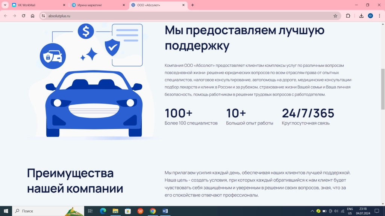Click the Круглосуточная связь label
385x216 pixels.
(306, 123)
